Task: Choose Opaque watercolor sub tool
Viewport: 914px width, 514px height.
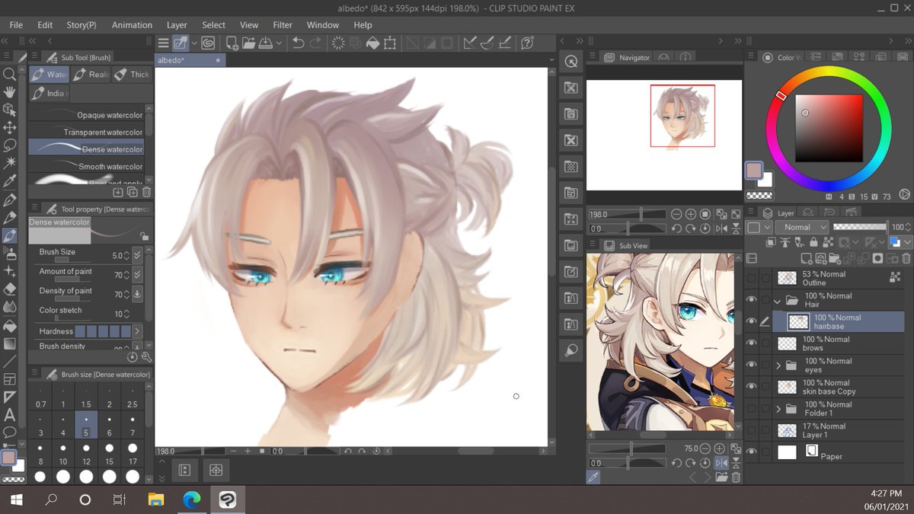Action: tap(86, 115)
